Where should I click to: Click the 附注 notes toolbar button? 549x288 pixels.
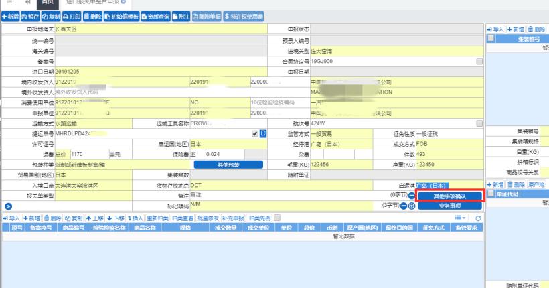point(181,17)
